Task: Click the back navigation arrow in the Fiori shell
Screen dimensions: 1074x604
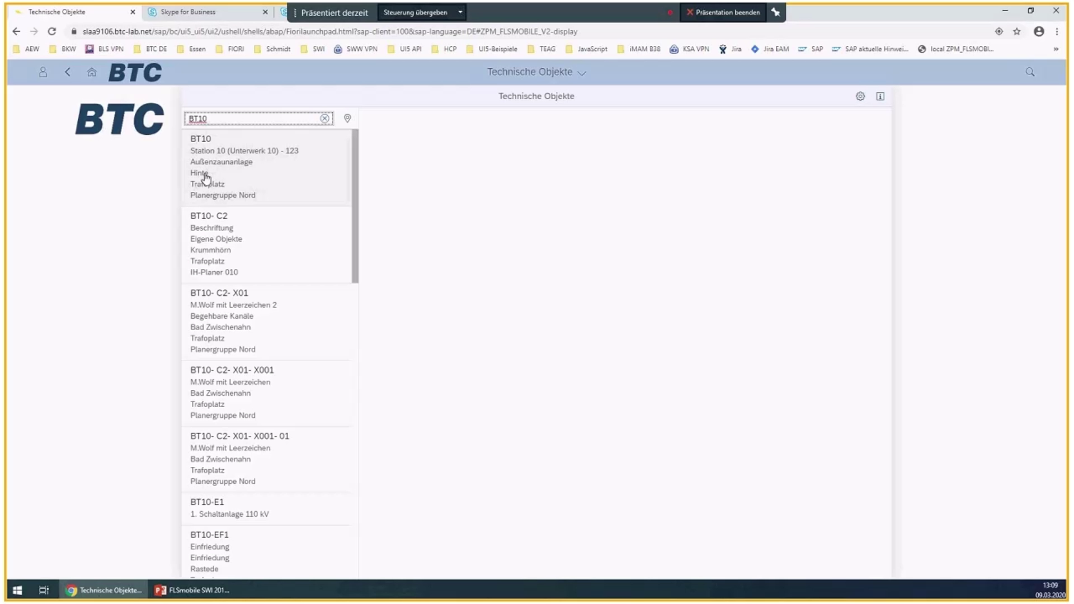Action: [x=68, y=72]
